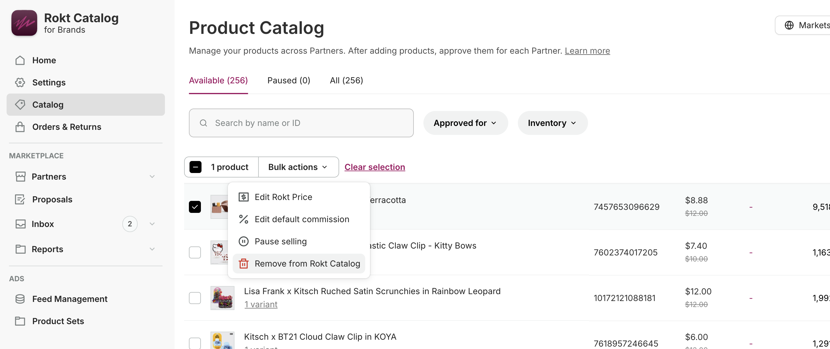Click the Feed Management database icon

click(20, 299)
